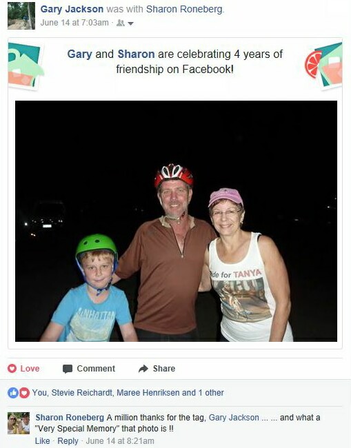Show the '1 other' reaction list
Viewport: 351px width, 448px height.
point(211,393)
